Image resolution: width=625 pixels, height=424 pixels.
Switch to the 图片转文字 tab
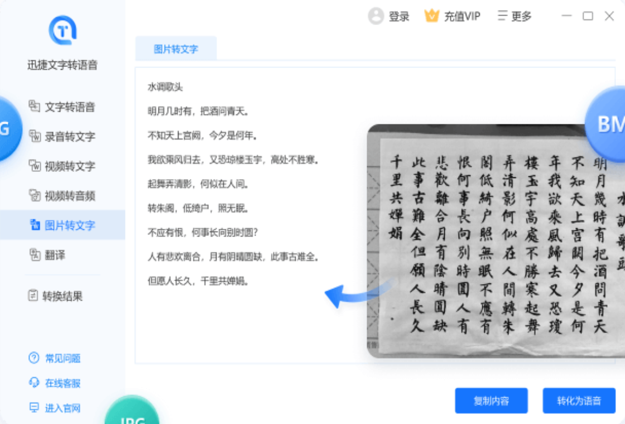[176, 49]
